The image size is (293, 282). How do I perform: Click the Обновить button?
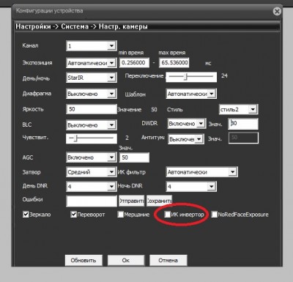pos(84,260)
